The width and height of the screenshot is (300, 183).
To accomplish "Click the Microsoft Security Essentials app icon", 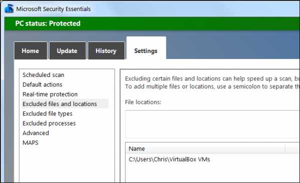I will pos(9,8).
